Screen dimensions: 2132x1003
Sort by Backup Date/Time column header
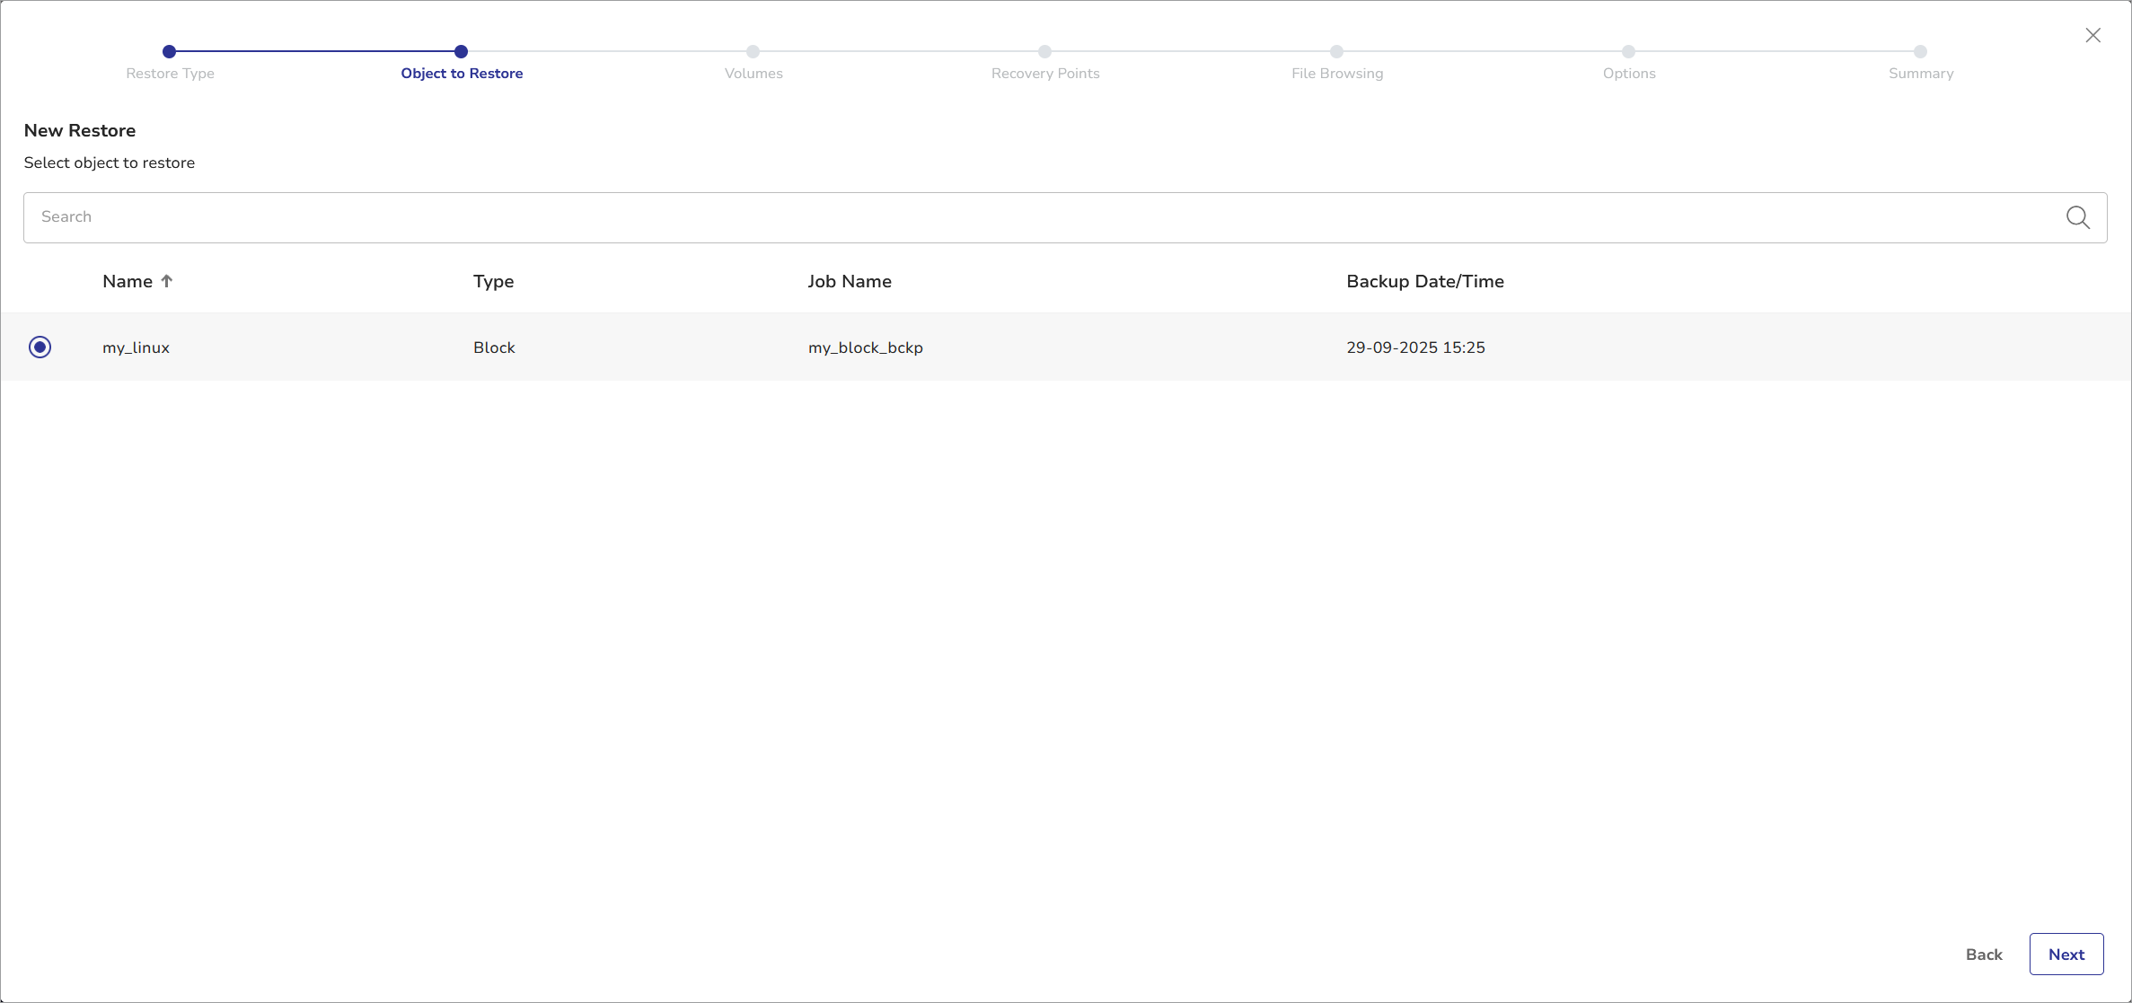coord(1424,281)
